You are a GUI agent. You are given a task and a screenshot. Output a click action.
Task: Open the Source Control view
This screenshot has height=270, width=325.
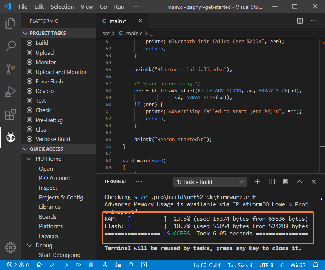tap(10, 69)
